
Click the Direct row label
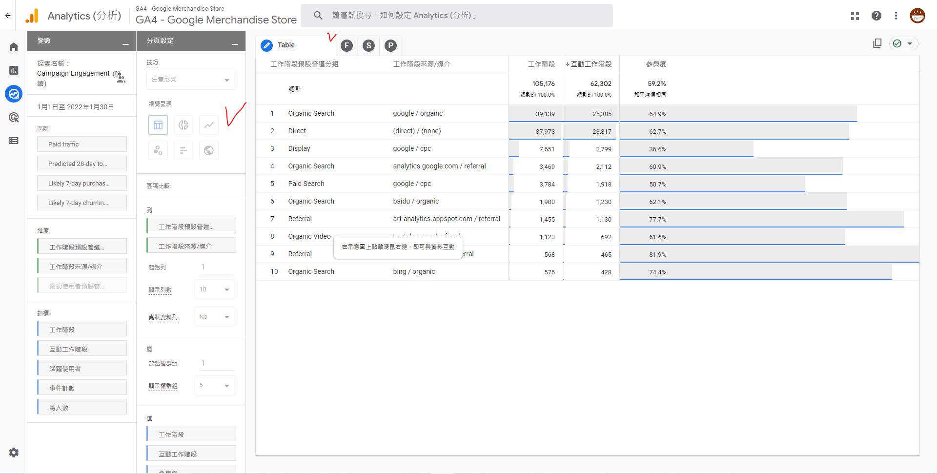[297, 131]
